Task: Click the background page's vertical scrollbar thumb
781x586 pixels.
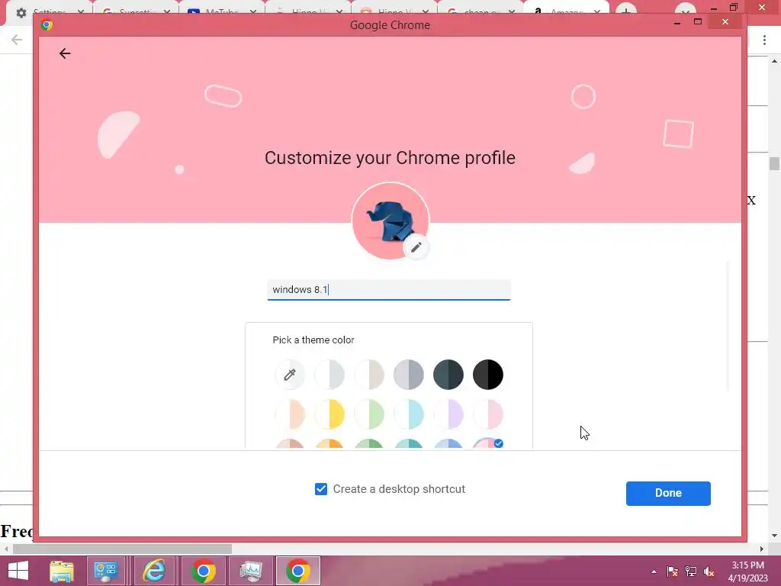Action: click(x=774, y=163)
